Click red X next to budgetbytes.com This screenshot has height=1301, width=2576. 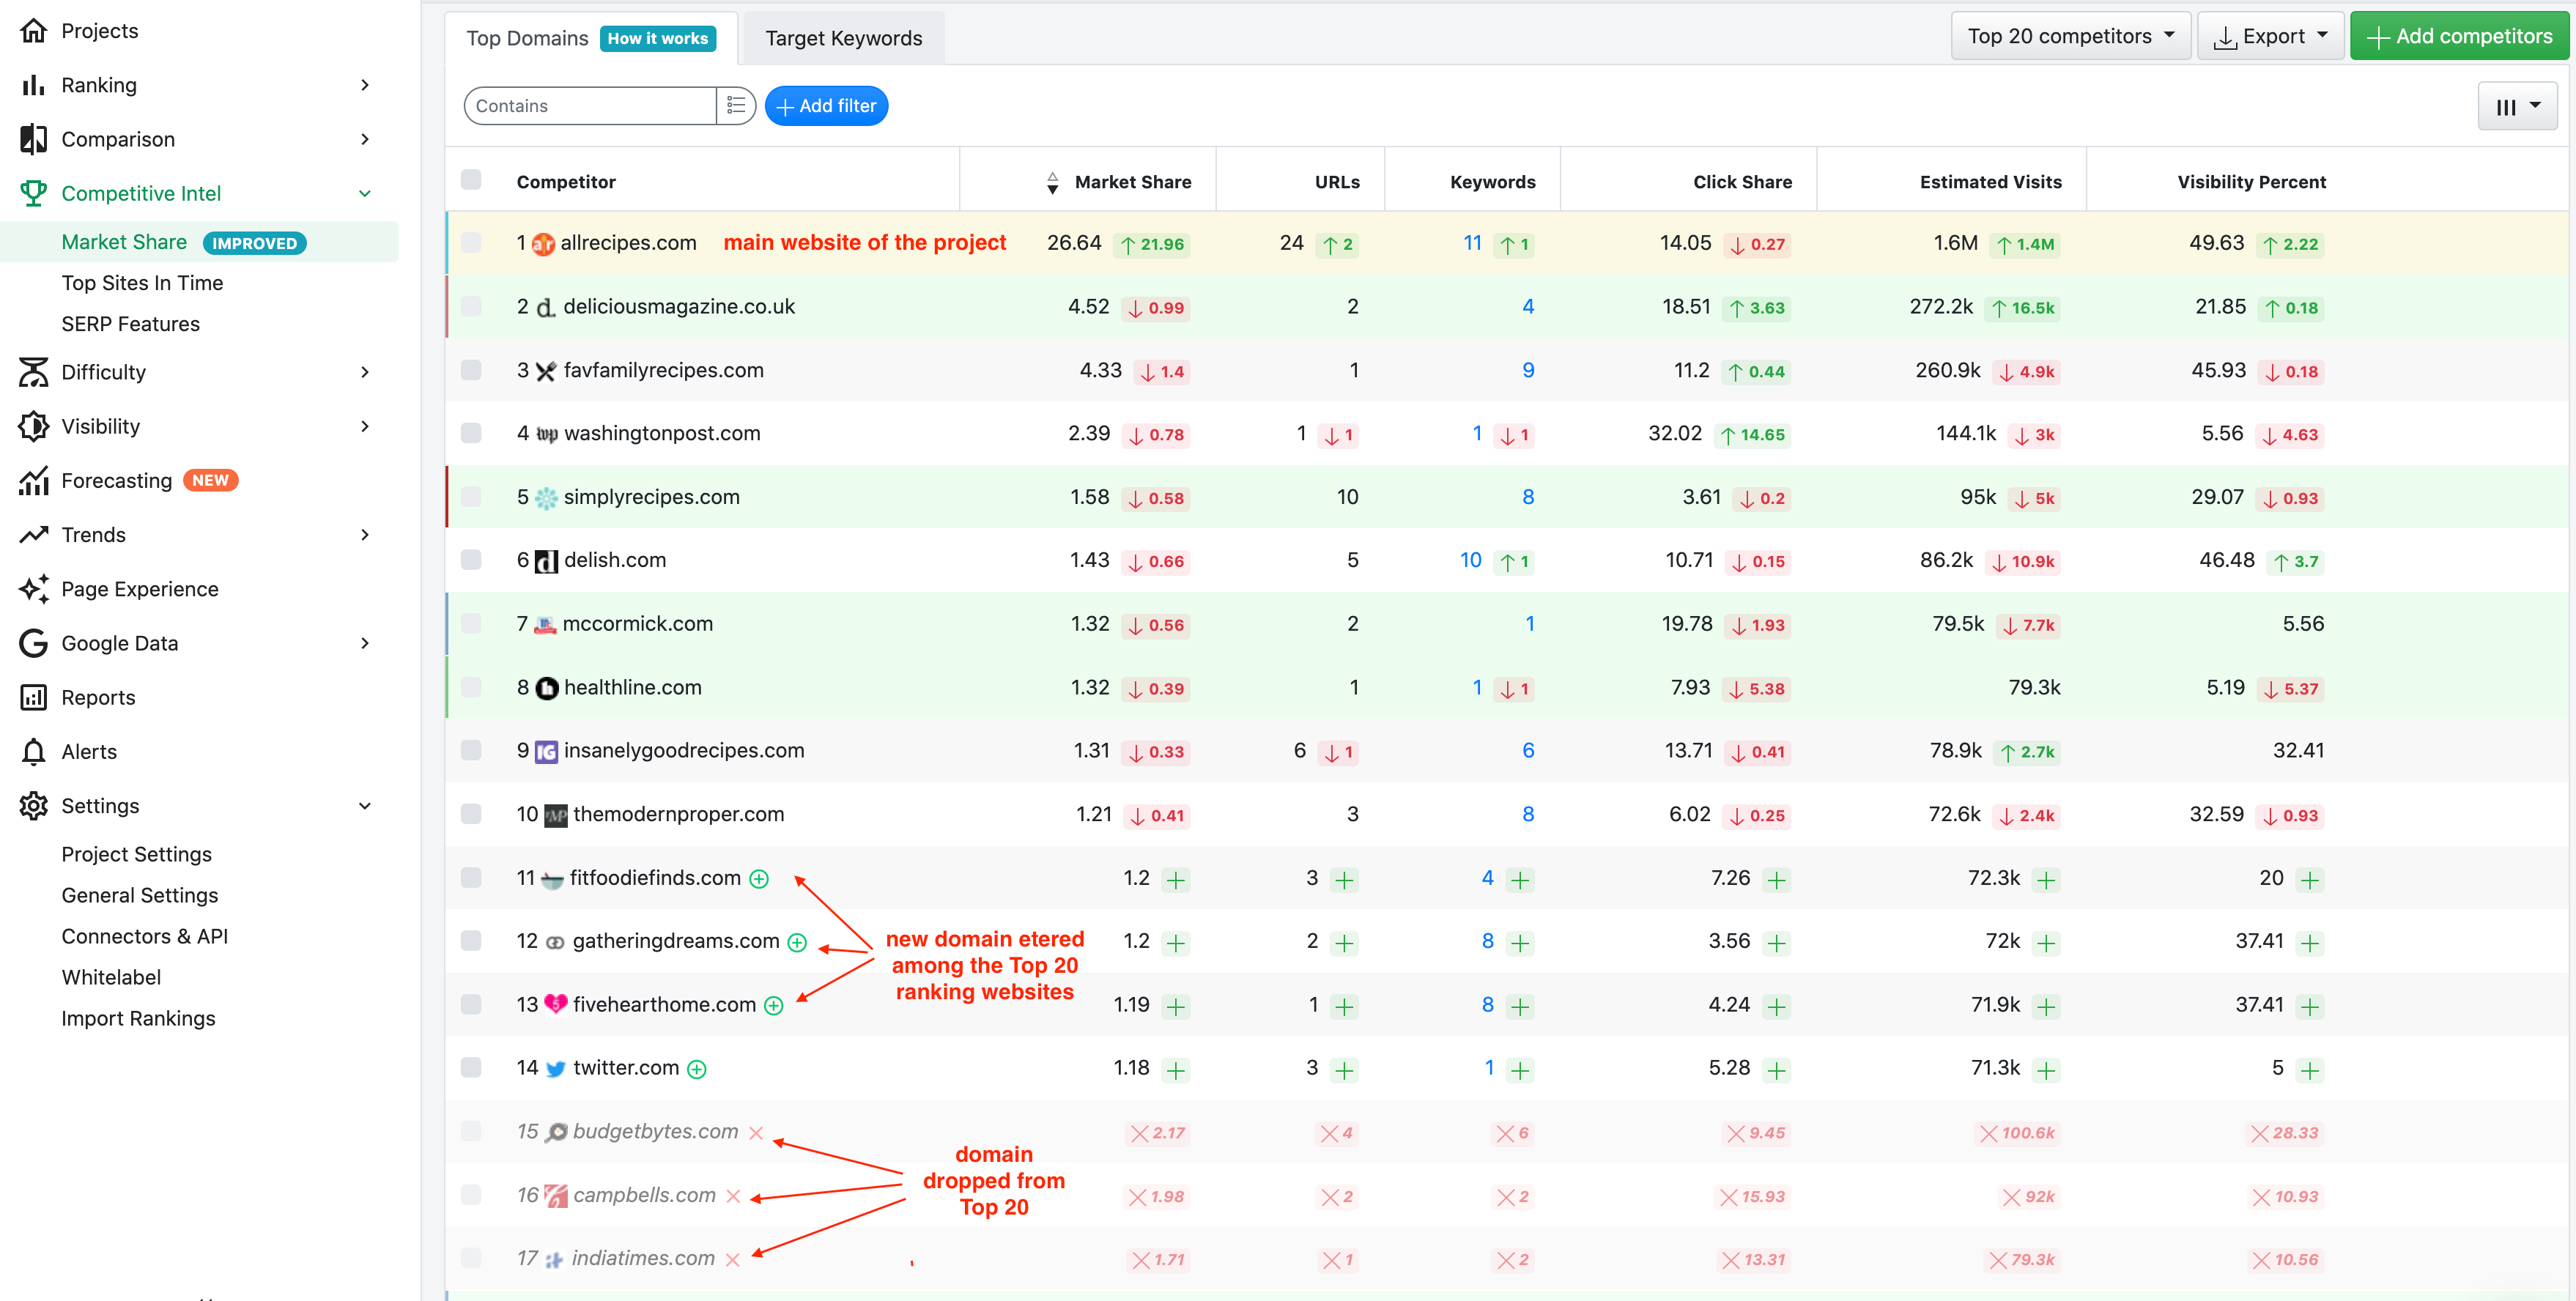(x=756, y=1133)
